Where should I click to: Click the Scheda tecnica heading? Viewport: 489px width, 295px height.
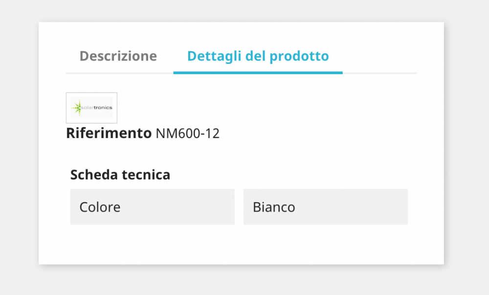pos(120,175)
